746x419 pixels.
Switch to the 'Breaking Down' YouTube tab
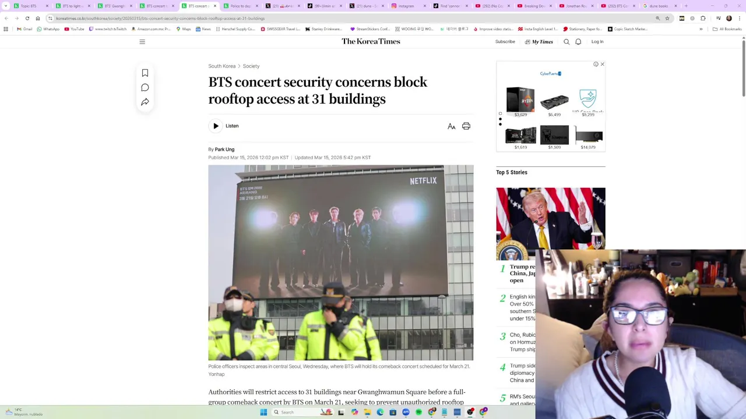535,6
